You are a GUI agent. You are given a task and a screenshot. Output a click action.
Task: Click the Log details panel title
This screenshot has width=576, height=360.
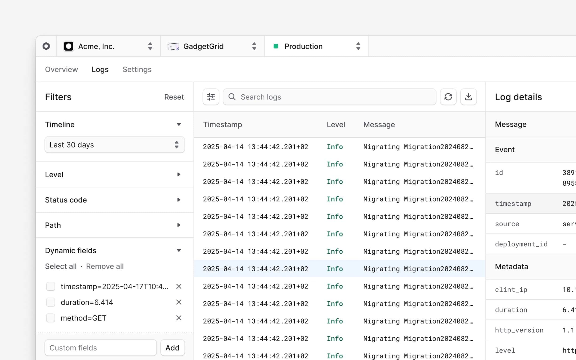click(518, 97)
